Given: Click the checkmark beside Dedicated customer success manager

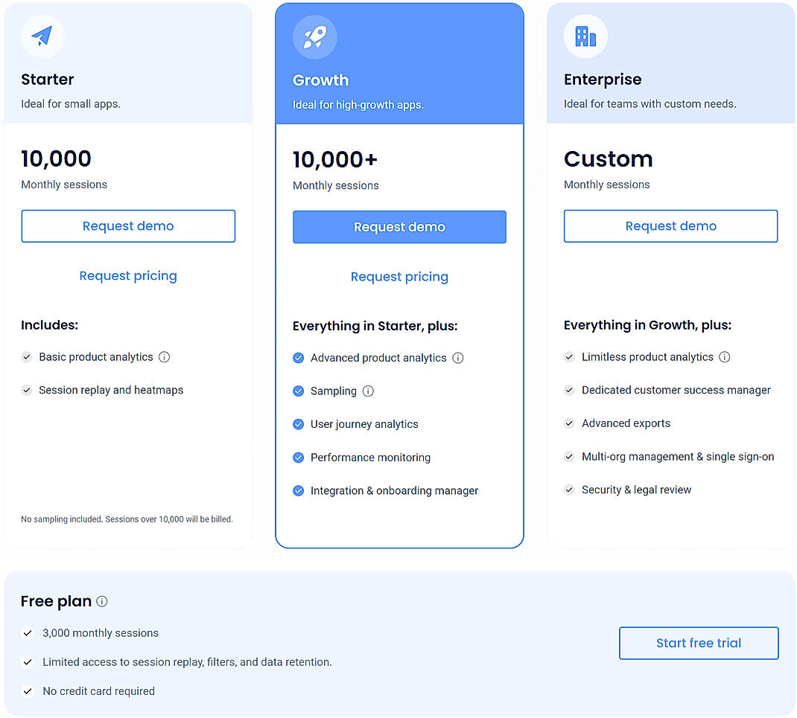Looking at the screenshot, I should (x=568, y=390).
